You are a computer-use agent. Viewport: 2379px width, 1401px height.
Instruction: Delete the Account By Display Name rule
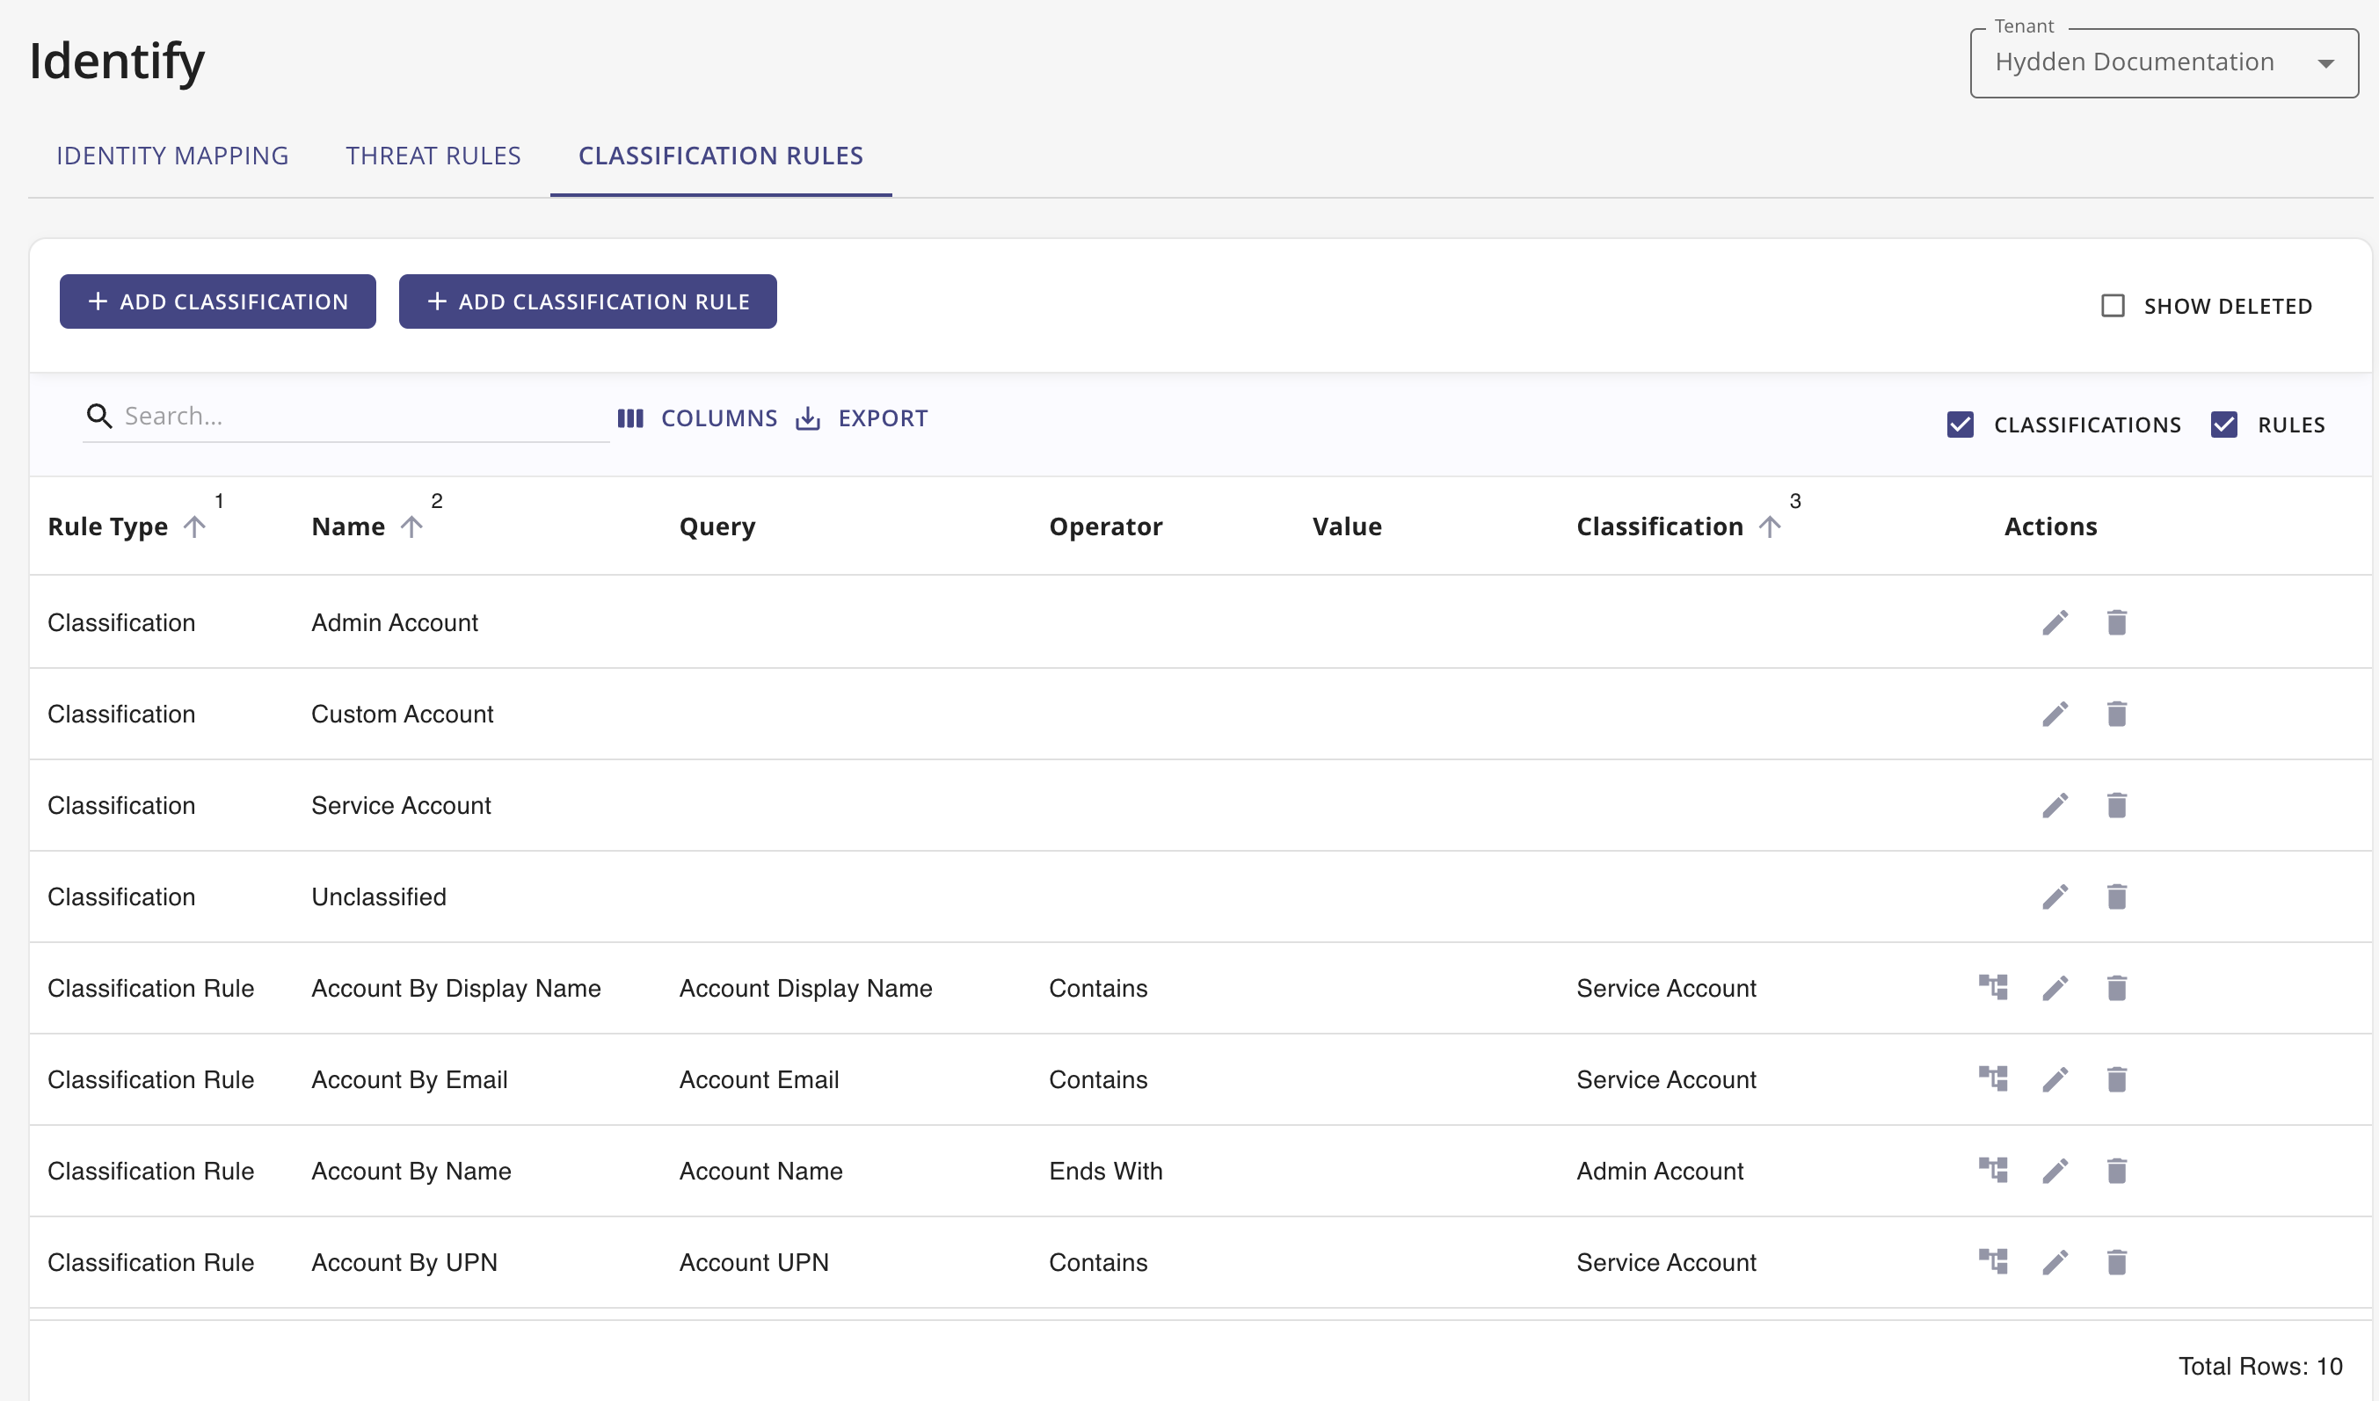tap(2116, 989)
